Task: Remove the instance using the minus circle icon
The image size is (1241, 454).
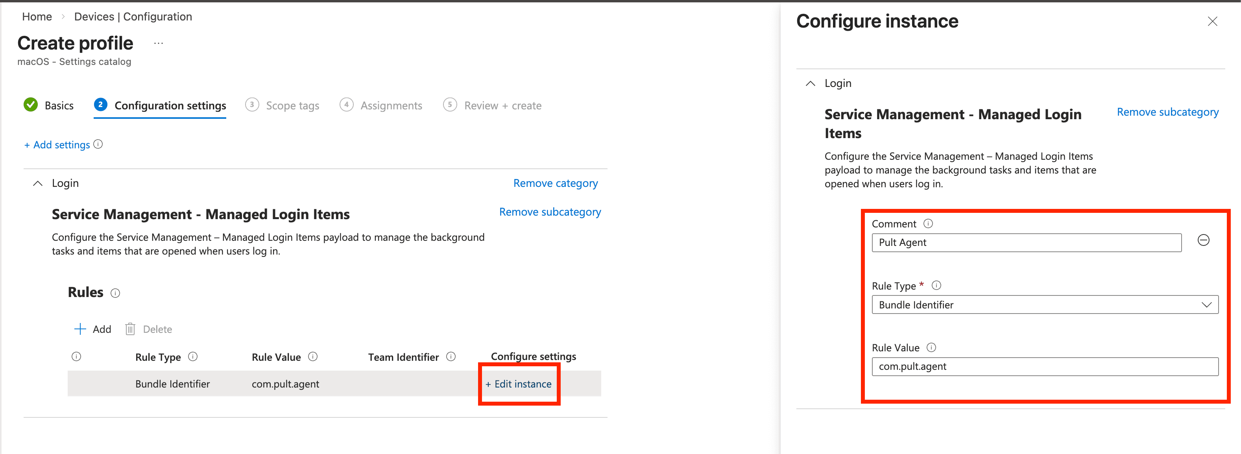Action: [x=1203, y=240]
